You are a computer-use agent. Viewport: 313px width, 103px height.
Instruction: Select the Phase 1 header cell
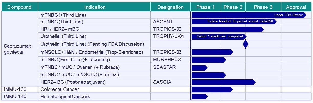[x=206, y=7]
